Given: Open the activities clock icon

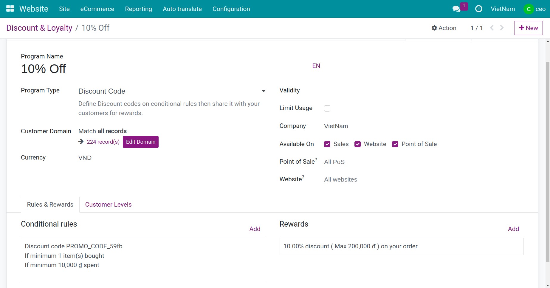Looking at the screenshot, I should point(478,9).
